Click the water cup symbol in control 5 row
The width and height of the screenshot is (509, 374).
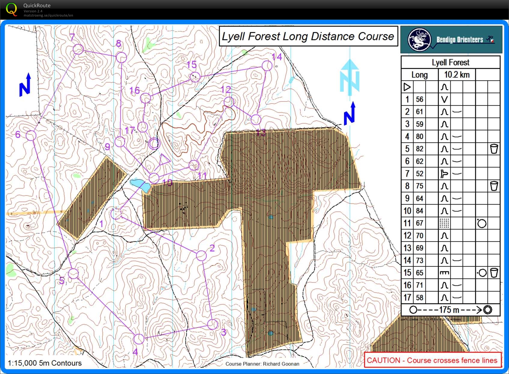click(494, 149)
